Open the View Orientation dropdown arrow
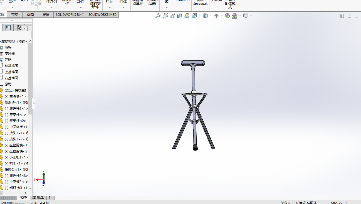Image resolution: width=361 pixels, height=204 pixels. pos(200,16)
